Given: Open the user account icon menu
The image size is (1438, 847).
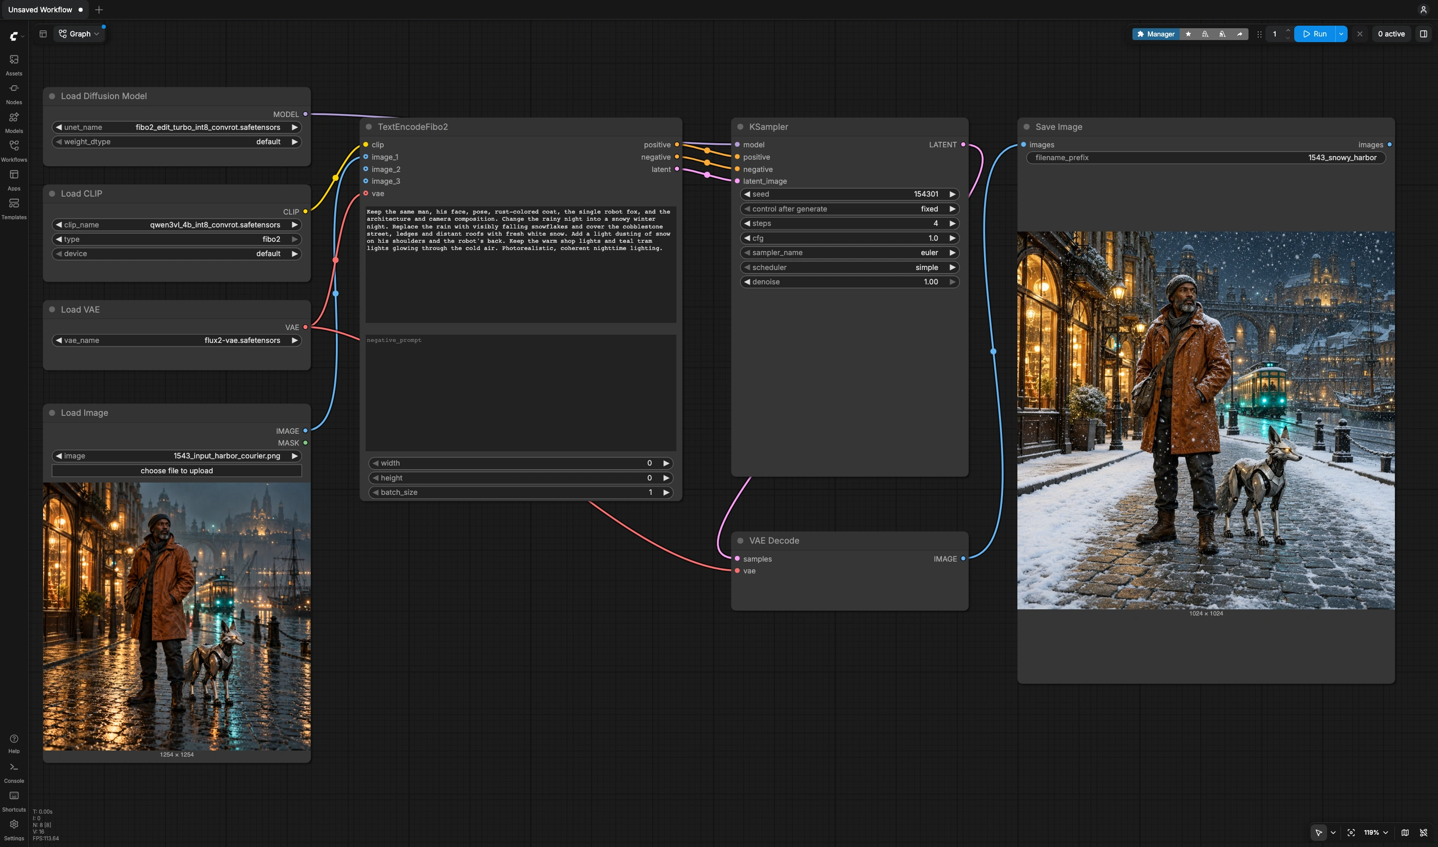Looking at the screenshot, I should (1423, 10).
